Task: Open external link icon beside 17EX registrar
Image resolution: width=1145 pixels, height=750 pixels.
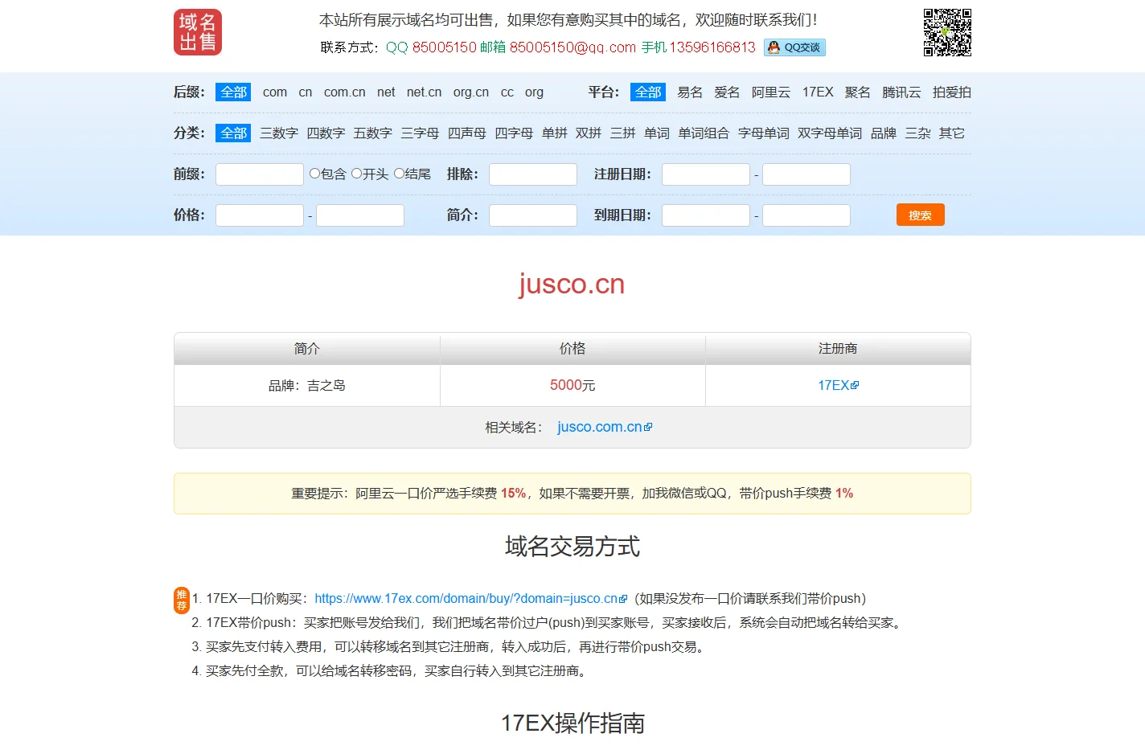Action: 855,386
